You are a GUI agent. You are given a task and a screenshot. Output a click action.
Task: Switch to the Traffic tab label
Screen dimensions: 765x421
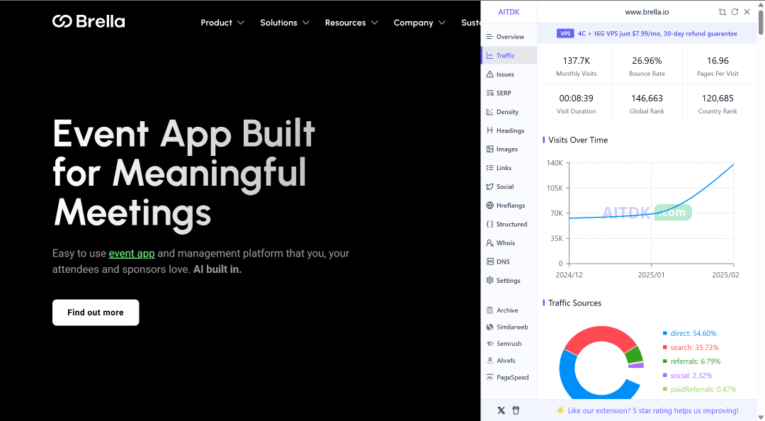[x=506, y=56]
